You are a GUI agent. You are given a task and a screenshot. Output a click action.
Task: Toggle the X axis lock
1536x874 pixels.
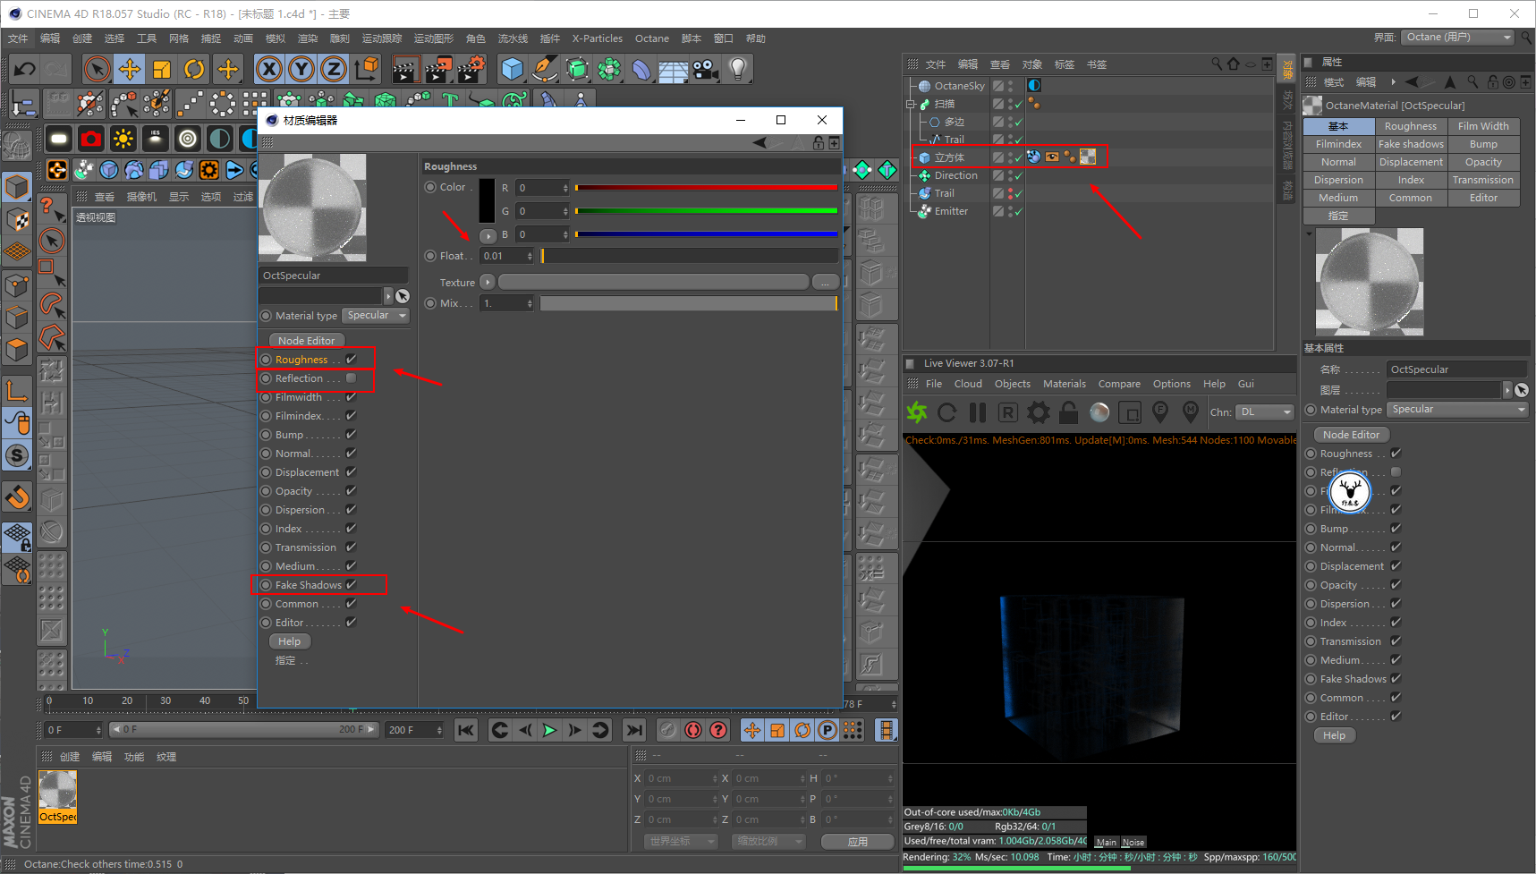click(268, 69)
